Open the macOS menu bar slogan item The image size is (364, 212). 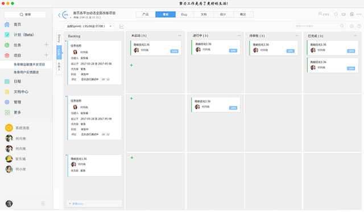click(x=204, y=3)
